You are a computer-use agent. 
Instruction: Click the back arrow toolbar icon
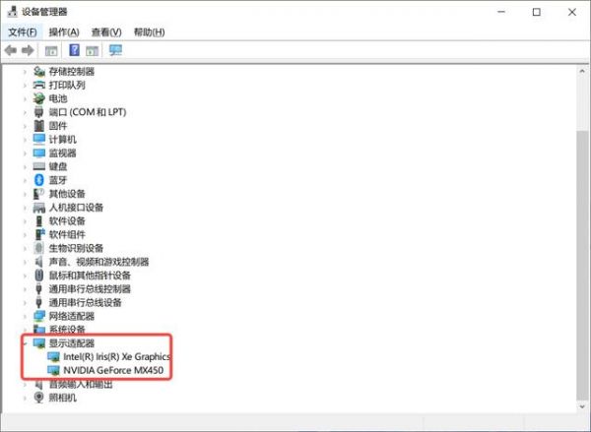pyautogui.click(x=11, y=50)
